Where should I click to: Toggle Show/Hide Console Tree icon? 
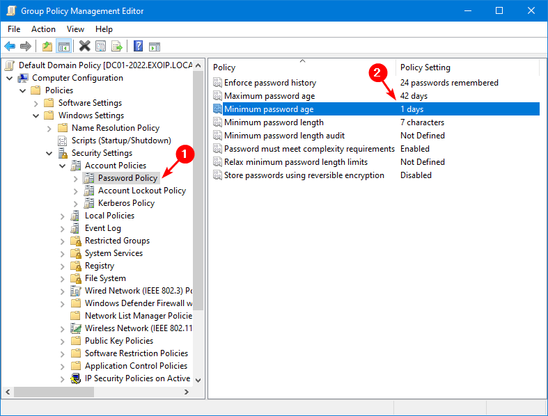(x=63, y=47)
